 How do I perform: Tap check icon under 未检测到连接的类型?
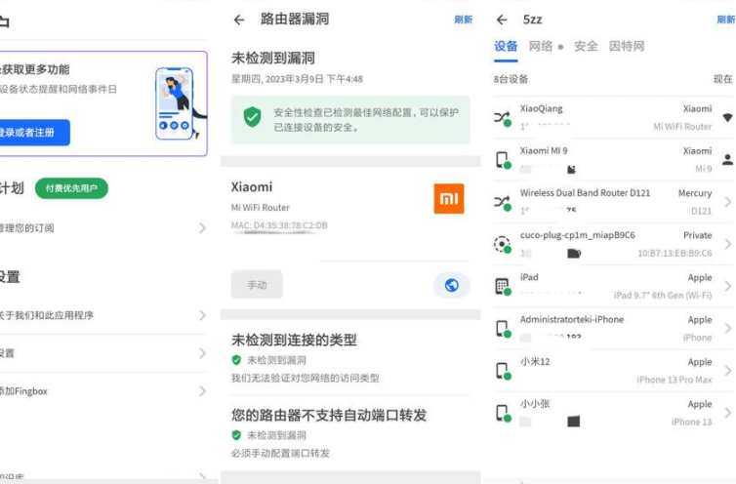click(x=236, y=360)
